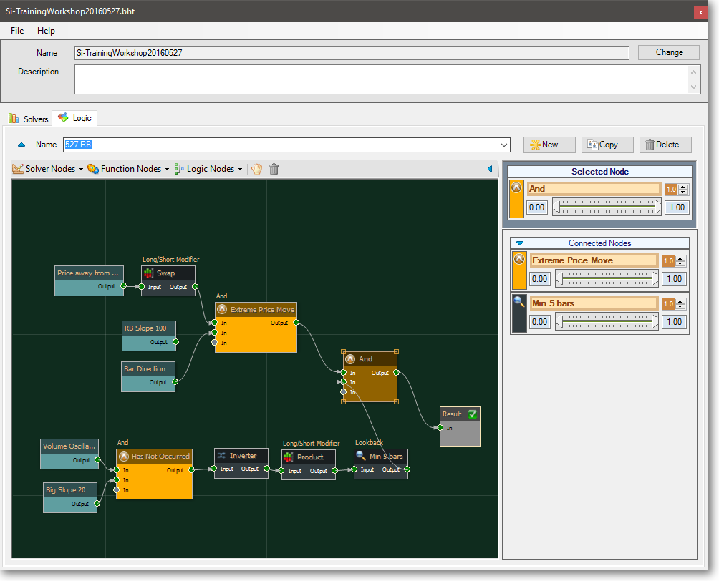
Task: Collapse the side panel with blue arrow
Action: (490, 169)
